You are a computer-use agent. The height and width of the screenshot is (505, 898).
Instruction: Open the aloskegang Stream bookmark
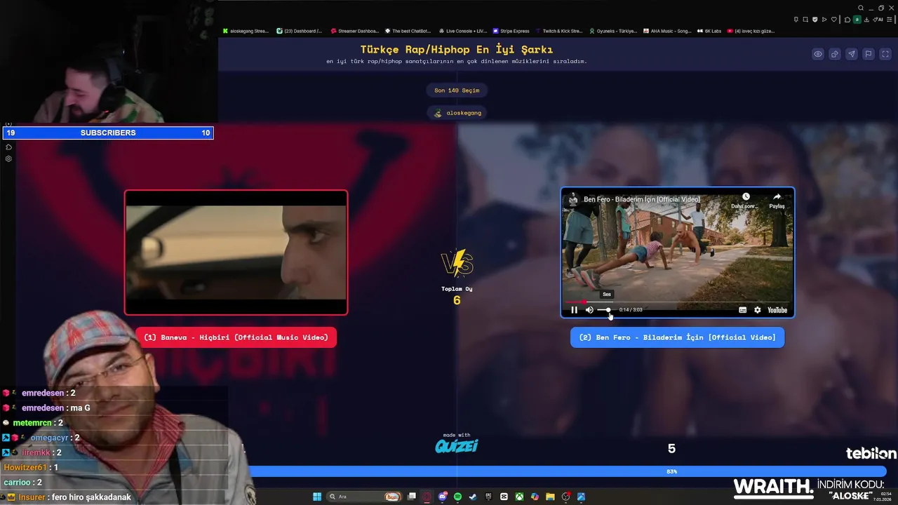tap(246, 31)
